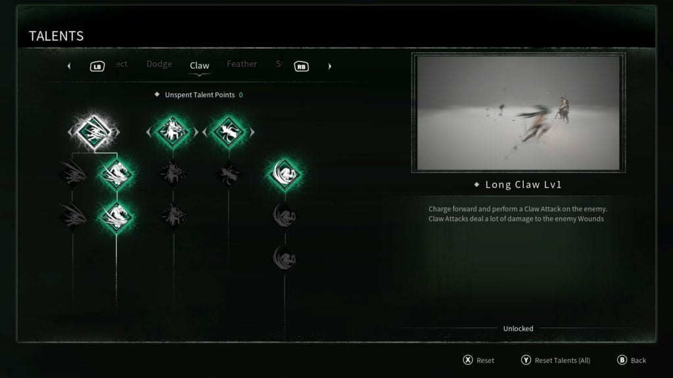Select the second top-row claw talent icon
This screenshot has height=378, width=673.
pyautogui.click(x=173, y=131)
